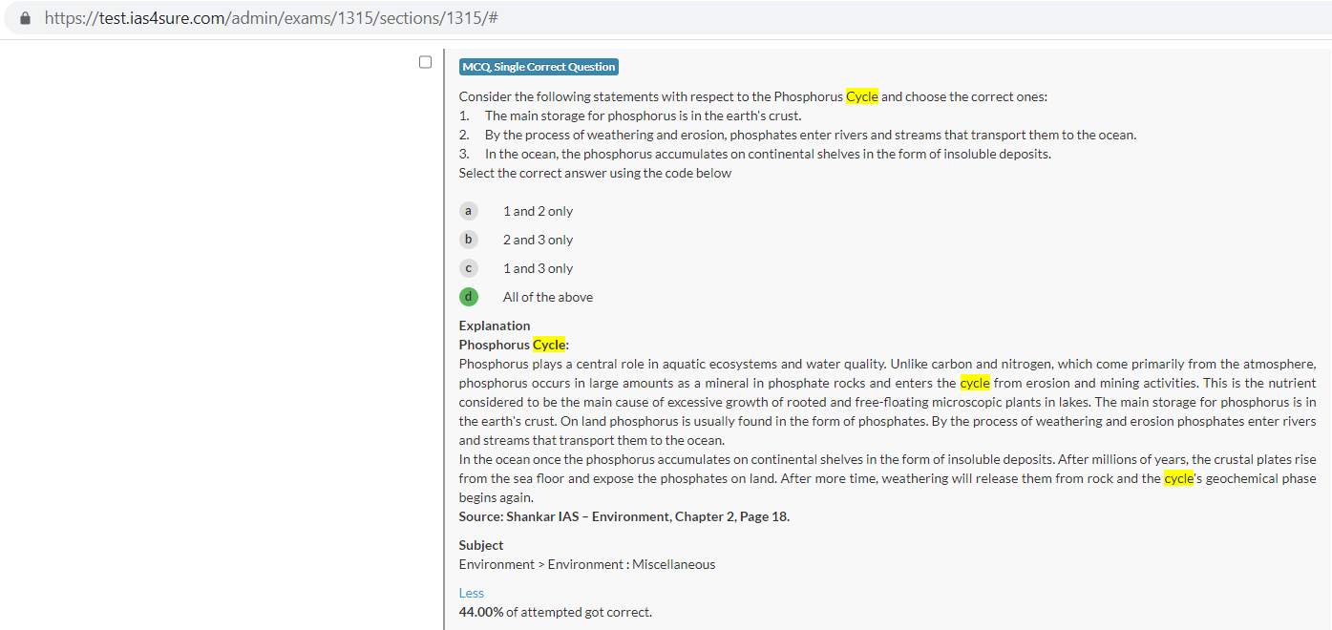1332x630 pixels.
Task: Click the green option d circle
Action: 468,297
